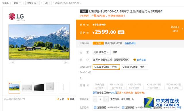Select 延长保修3年 ¥215.00 warranty
Screen dimensions: 184x111
click(x=162, y=108)
